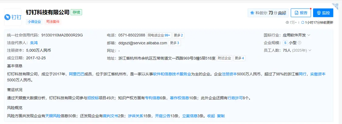Open the 阿里巴巴 member link
342x124 pixels.
pyautogui.click(x=77, y=74)
